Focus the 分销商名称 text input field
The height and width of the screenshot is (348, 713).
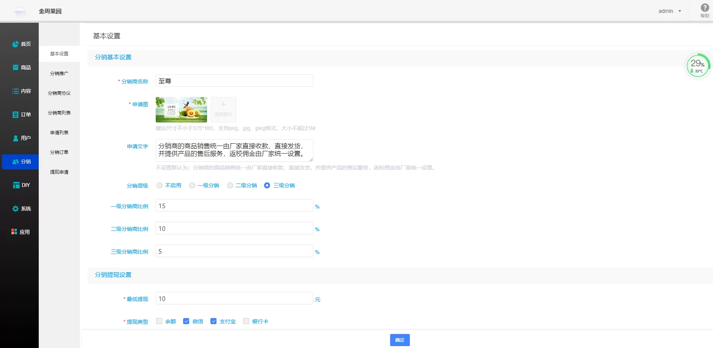pos(234,81)
